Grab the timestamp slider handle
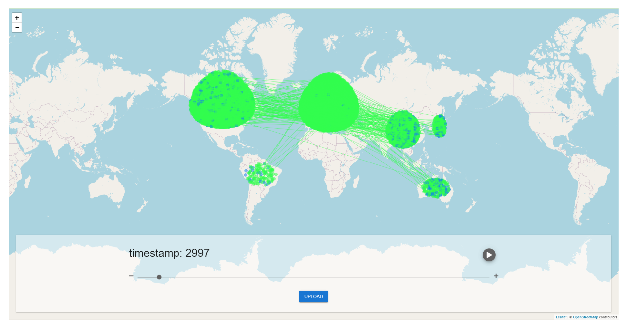The width and height of the screenshot is (627, 329). 159,277
